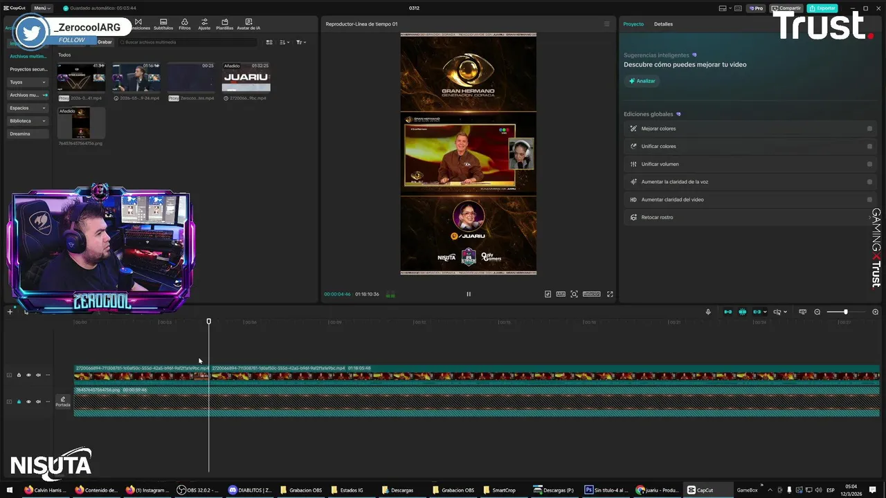
Task: Click the Buscar archivos multimedia search field
Action: click(x=187, y=42)
